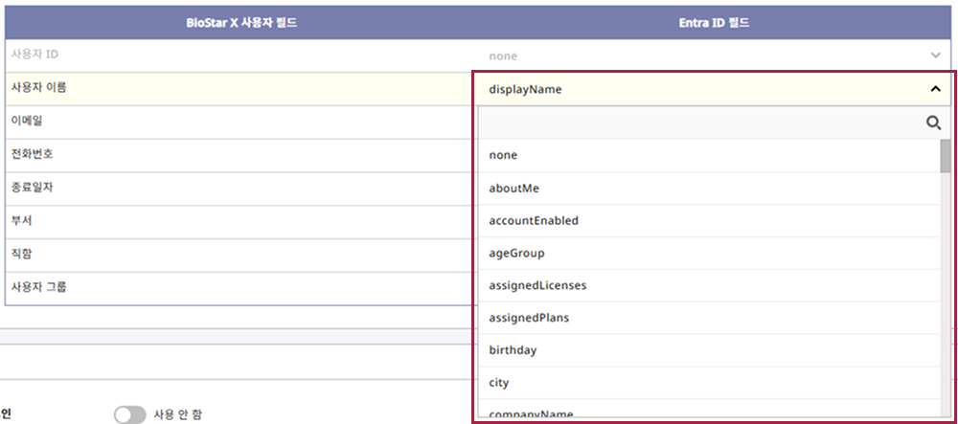The image size is (958, 424).
Task: Collapse the displayName dropdown chevron
Action: (x=935, y=89)
